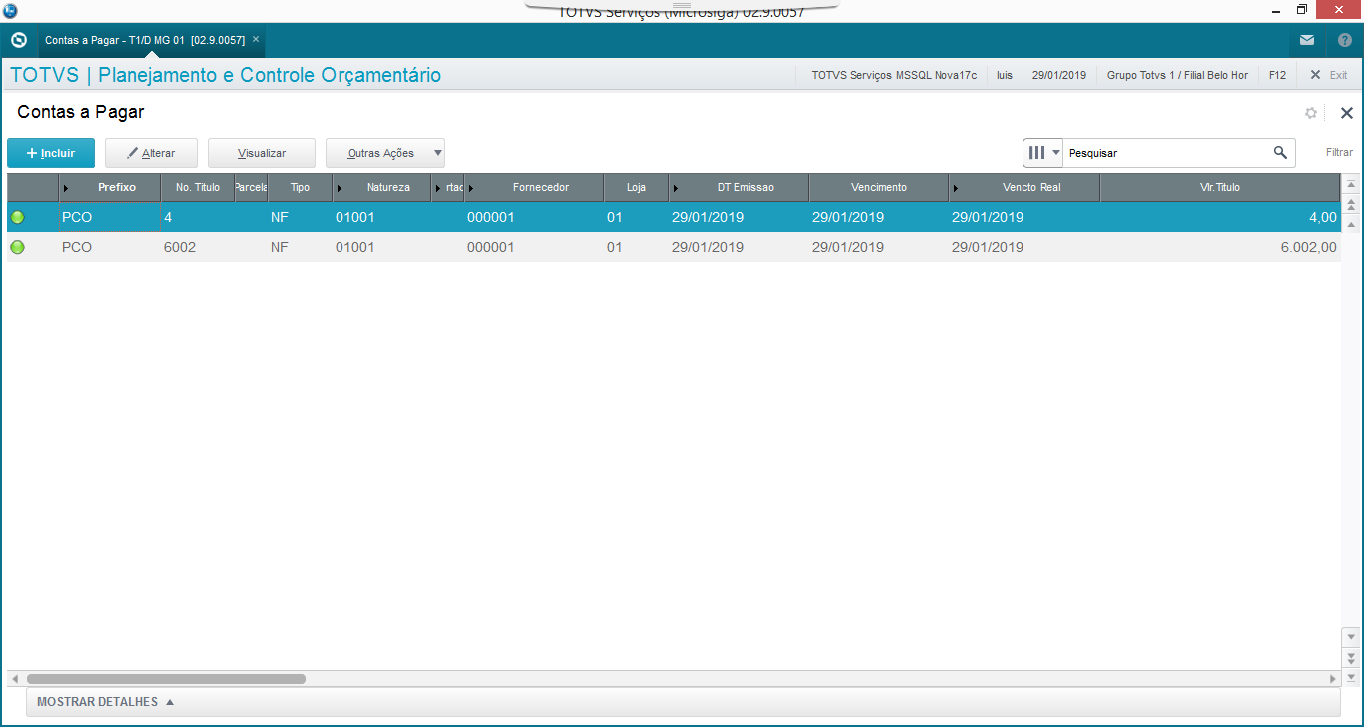Restore the application window size
The height and width of the screenshot is (727, 1364).
[x=1301, y=10]
